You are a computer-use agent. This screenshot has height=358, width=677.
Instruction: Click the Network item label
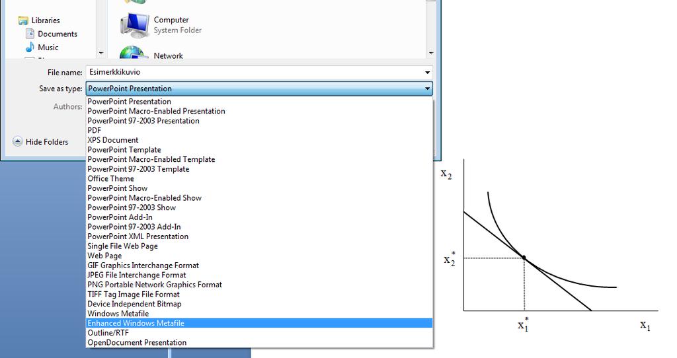pyautogui.click(x=169, y=55)
